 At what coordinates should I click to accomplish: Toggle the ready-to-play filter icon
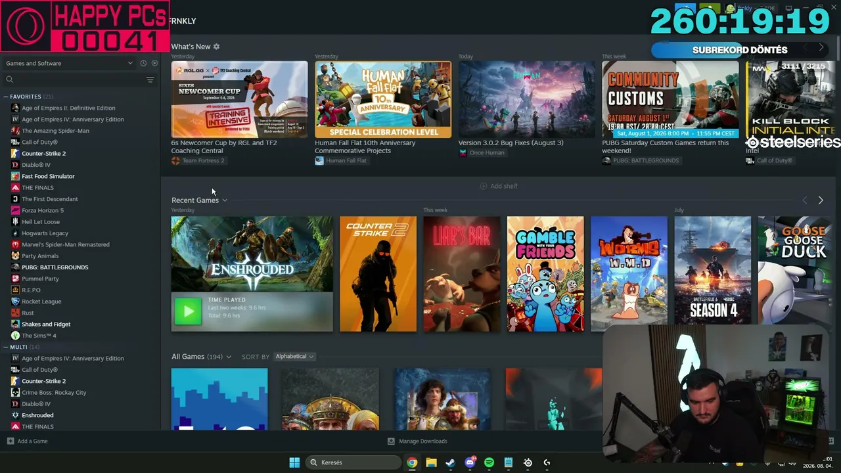pos(154,63)
